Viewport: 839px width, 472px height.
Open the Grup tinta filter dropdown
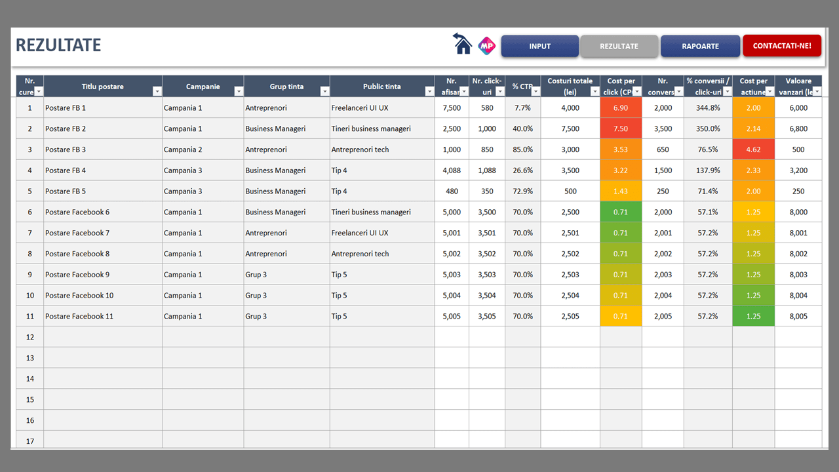[324, 92]
